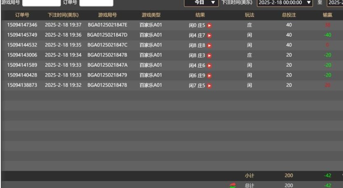Image resolution: width=343 pixels, height=188 pixels.
Task: Open the 今日 date range dropdown
Action: [201, 2]
